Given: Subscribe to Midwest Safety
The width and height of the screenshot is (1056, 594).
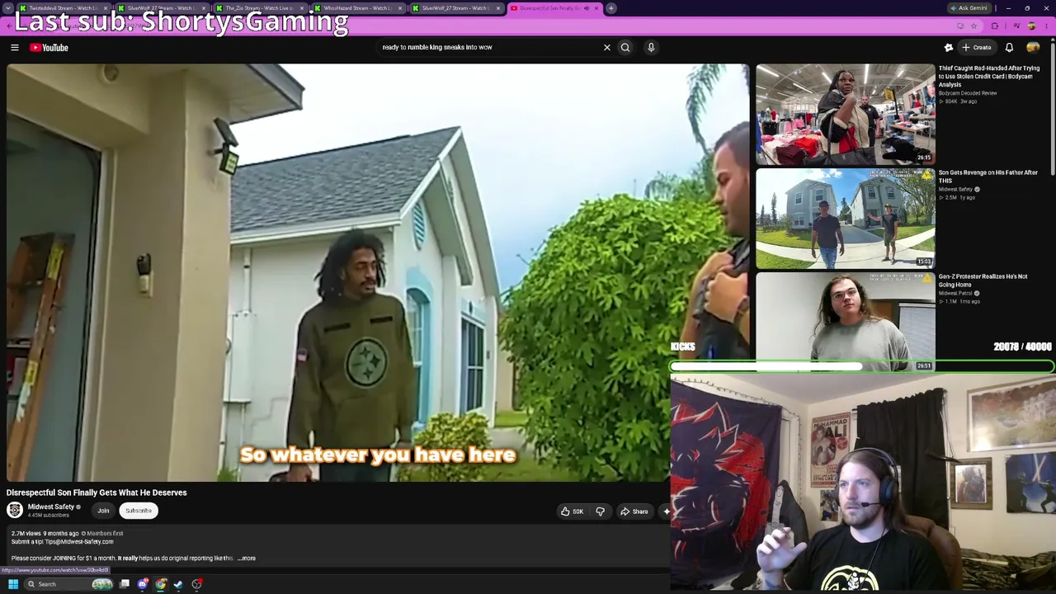Looking at the screenshot, I should 139,511.
